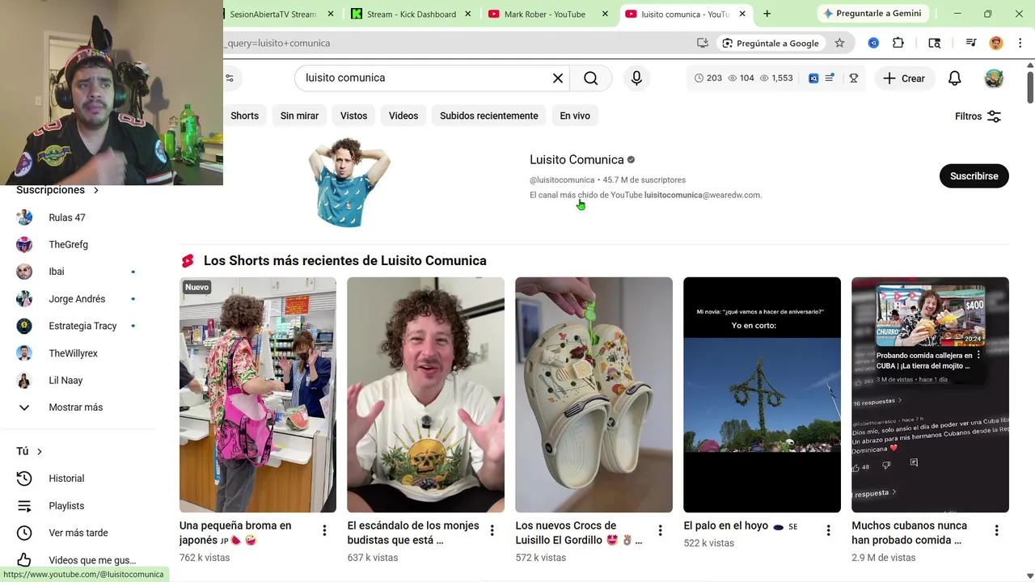Viewport: 1035px width, 582px height.
Task: Switch to the SesionAbiertaTV Stream tab
Action: [272, 14]
